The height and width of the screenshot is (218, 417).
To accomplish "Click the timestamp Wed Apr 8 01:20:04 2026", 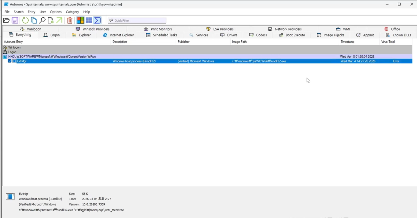I will pos(357,57).
